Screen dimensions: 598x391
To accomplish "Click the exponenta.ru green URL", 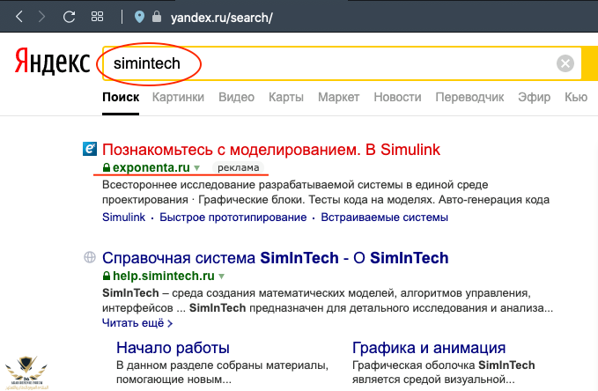I will [151, 167].
